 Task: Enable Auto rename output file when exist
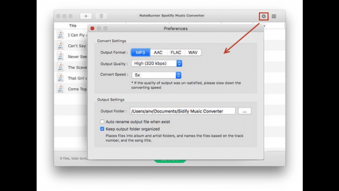[102, 122]
